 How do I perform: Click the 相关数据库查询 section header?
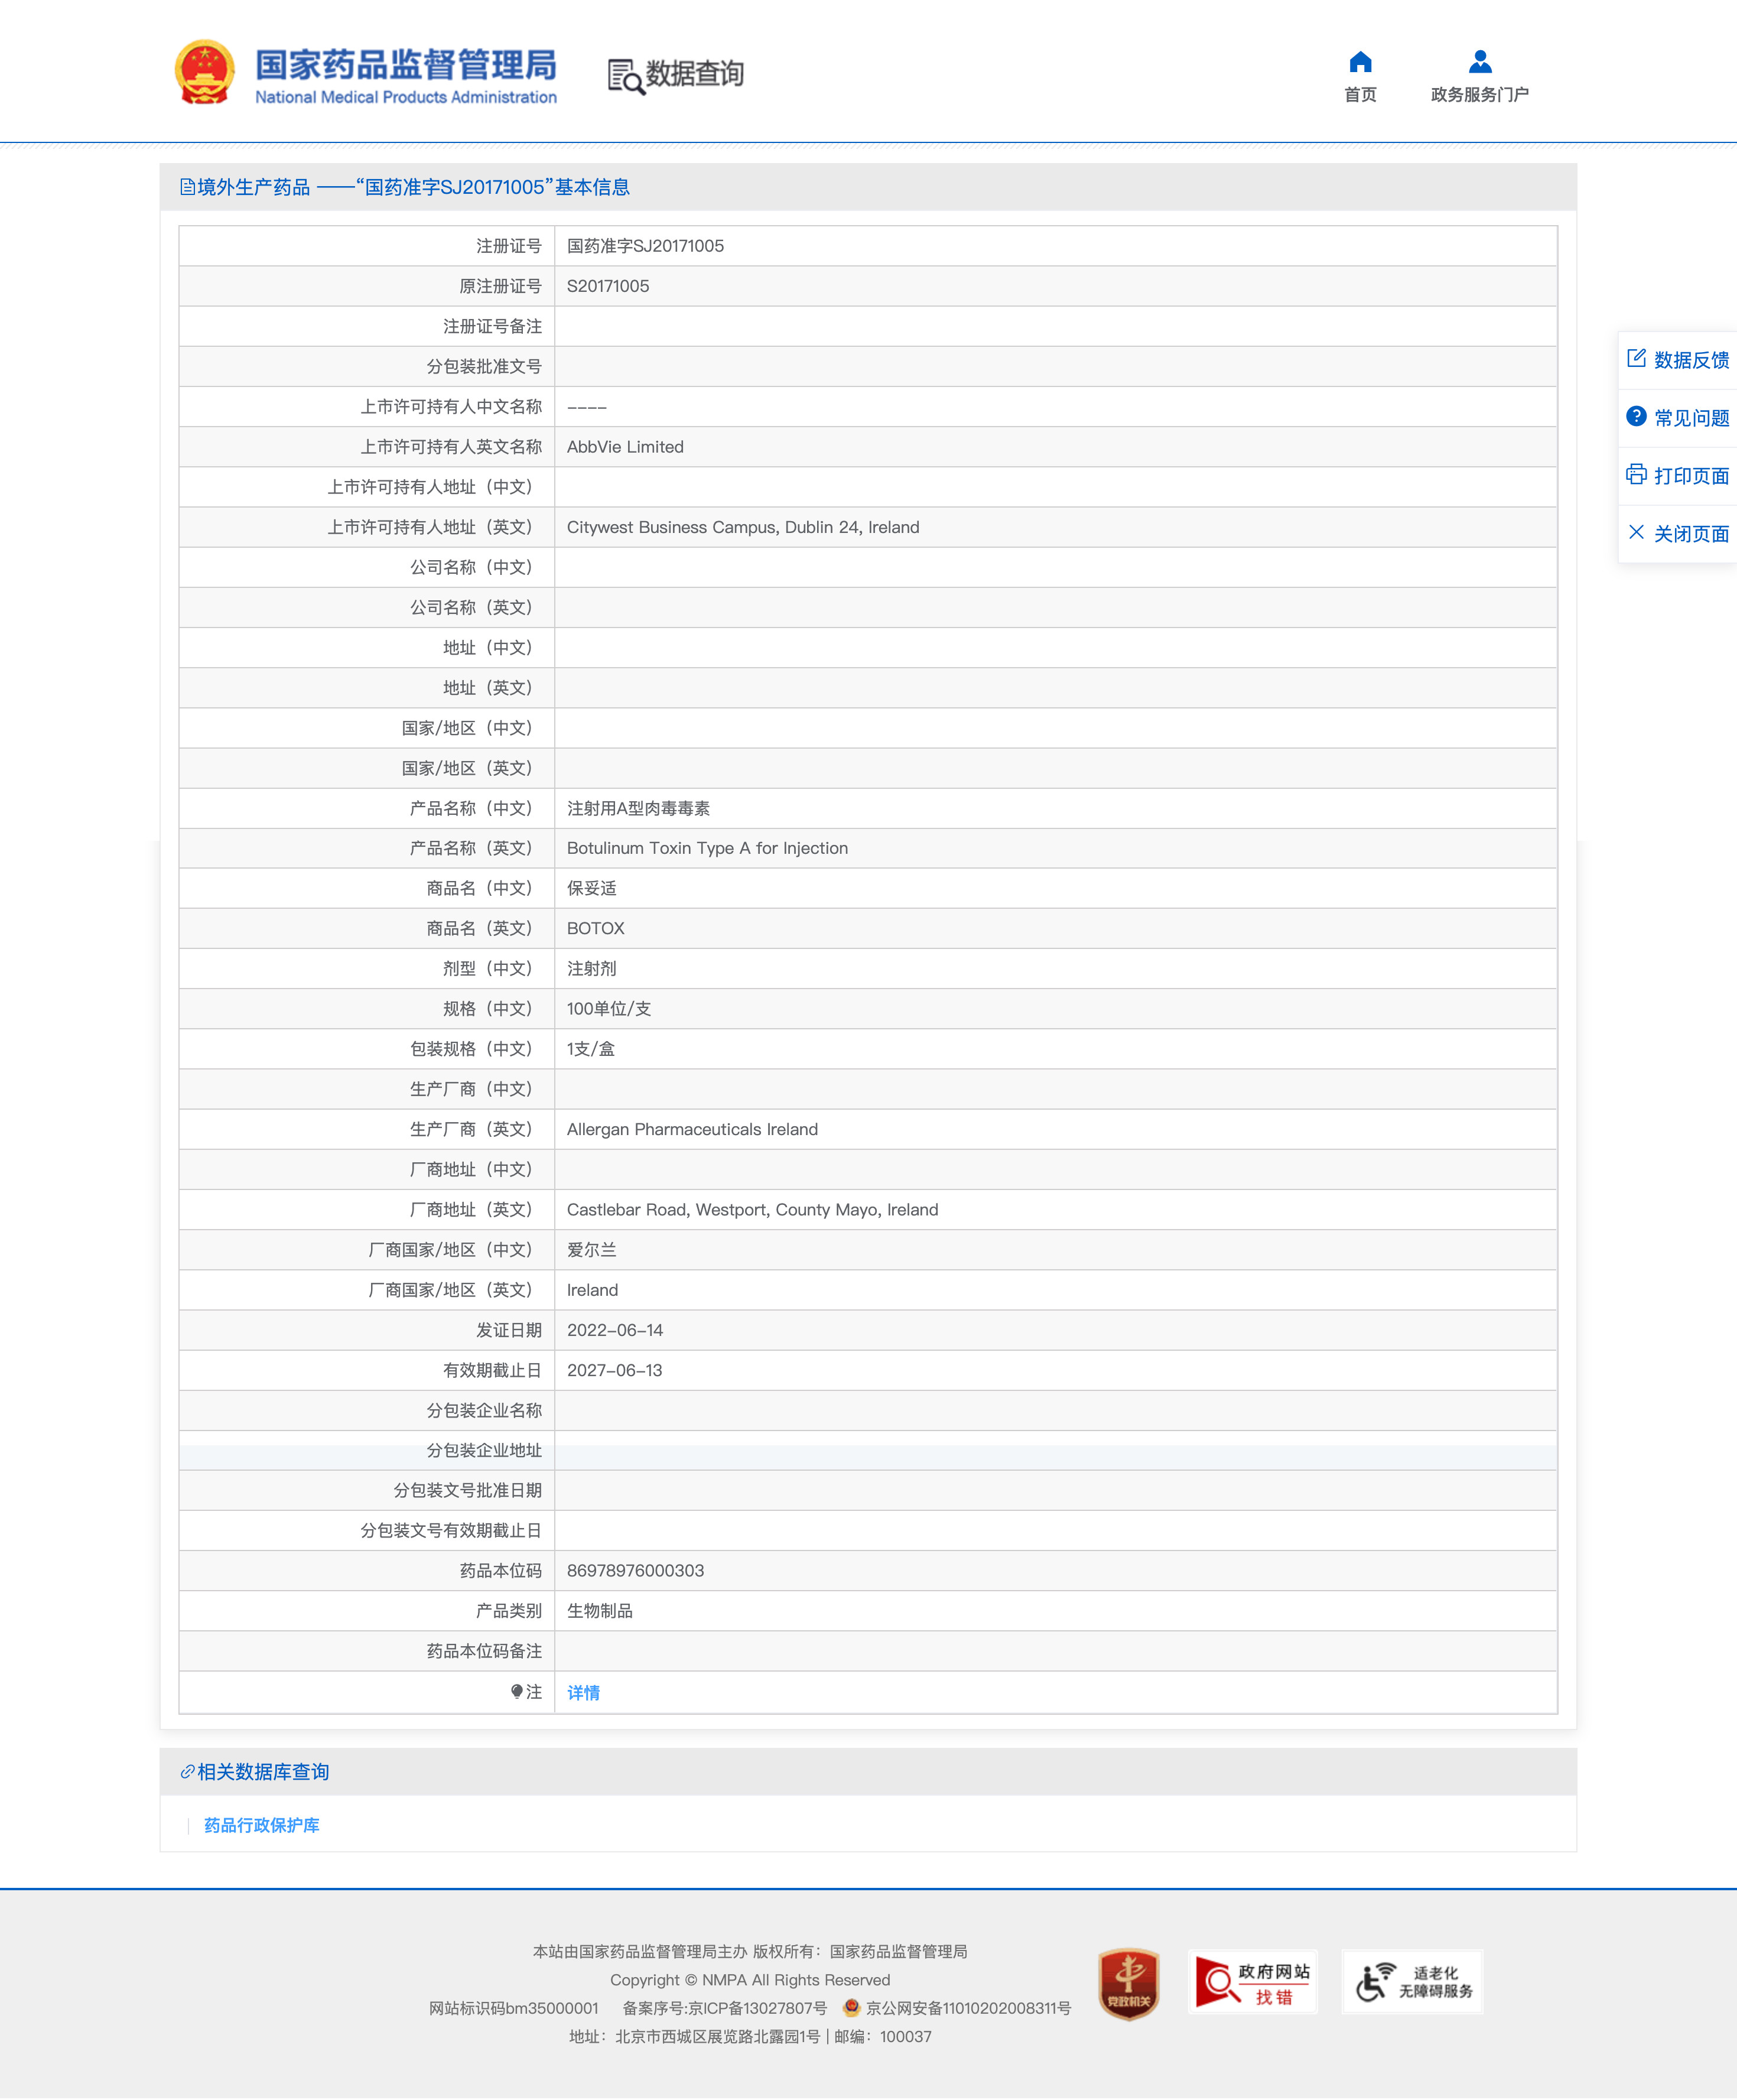tap(262, 1771)
